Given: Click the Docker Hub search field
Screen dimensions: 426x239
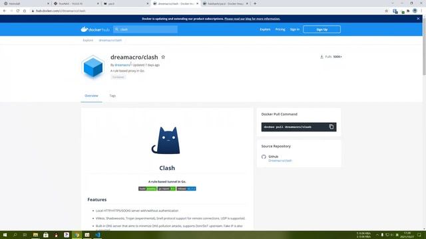Looking at the screenshot, I should click(145, 29).
